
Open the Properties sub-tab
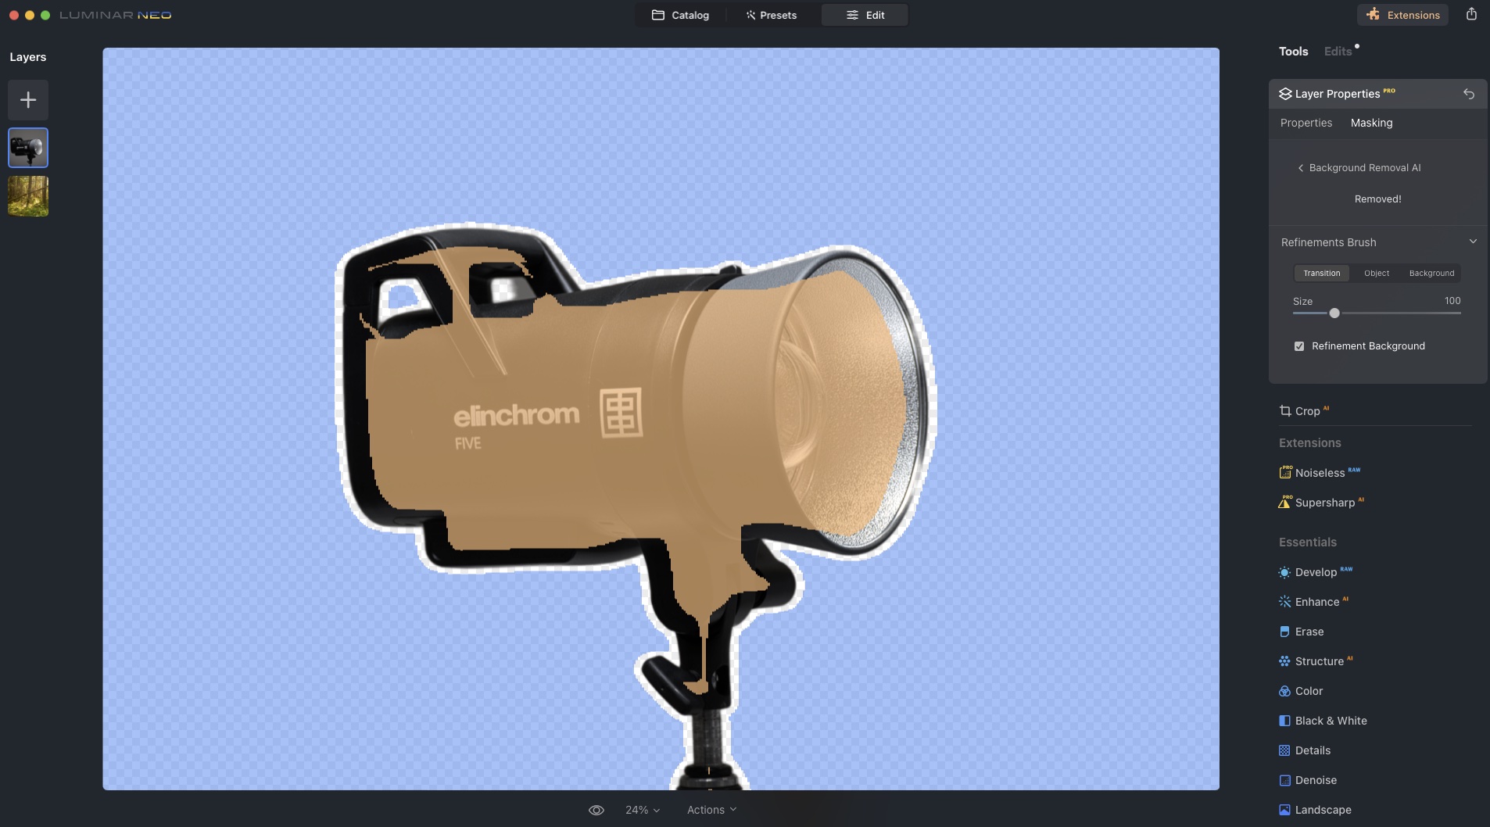coord(1306,123)
